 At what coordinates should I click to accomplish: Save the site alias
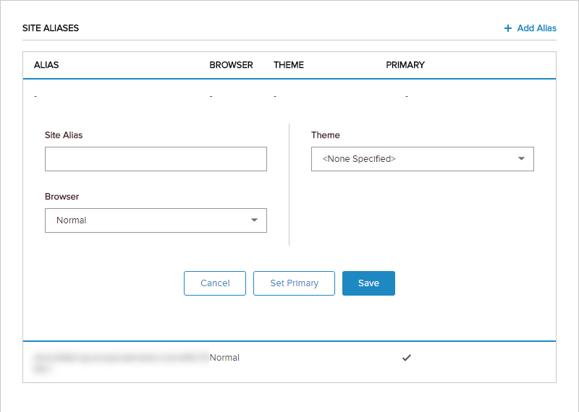pos(368,283)
